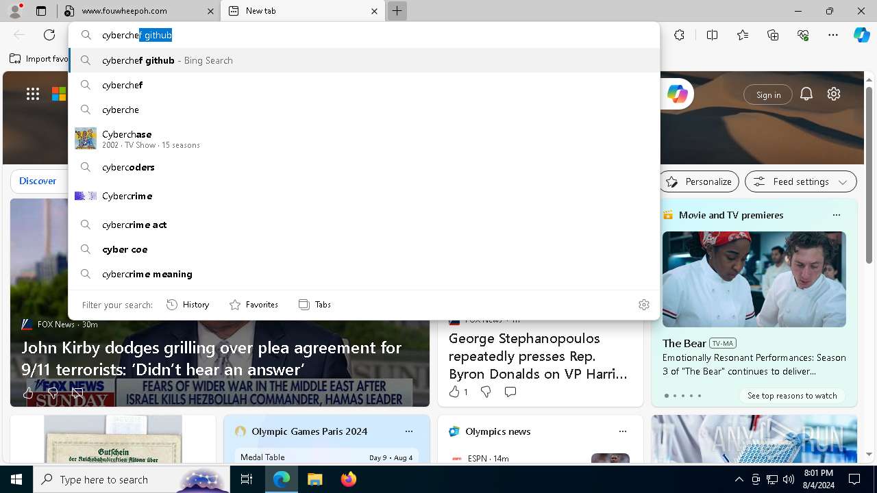Open File Explorer from the taskbar
The image size is (877, 493).
[x=314, y=479]
